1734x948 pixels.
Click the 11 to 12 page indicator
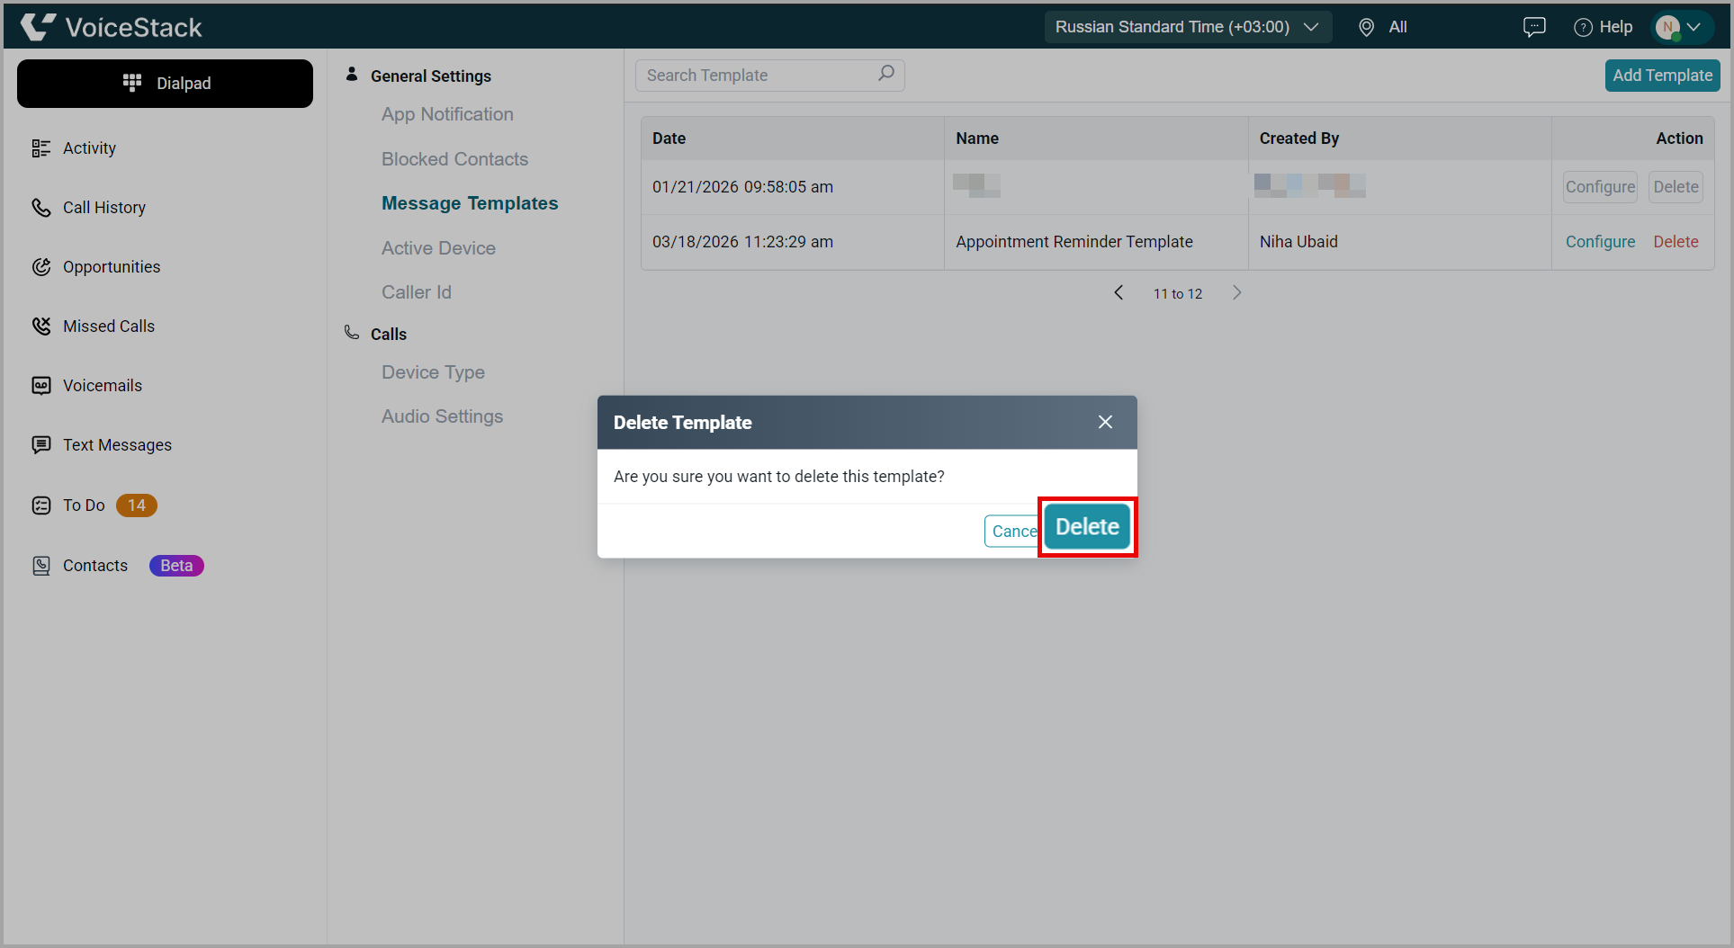pyautogui.click(x=1178, y=294)
